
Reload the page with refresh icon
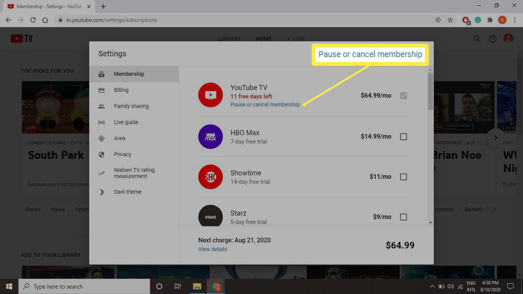(x=33, y=20)
